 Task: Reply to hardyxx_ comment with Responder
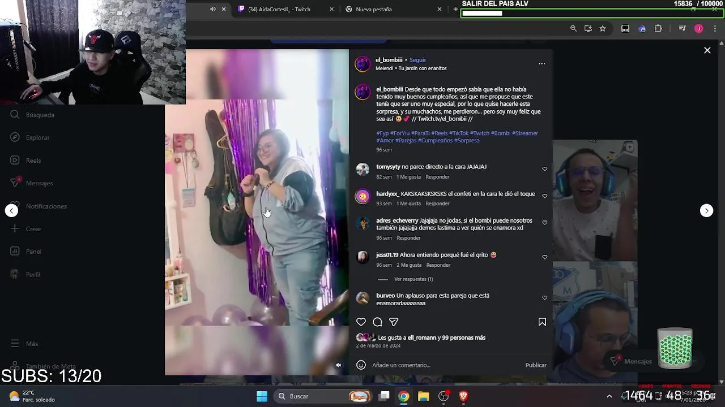(437, 203)
